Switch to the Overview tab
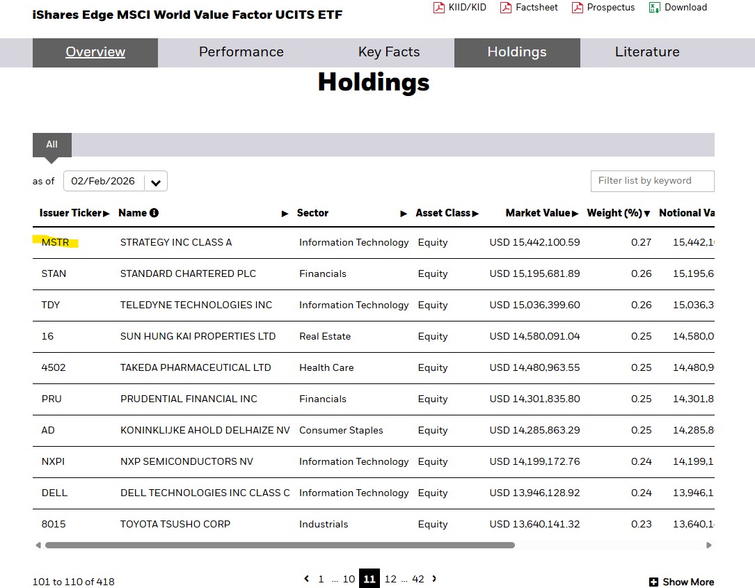Image resolution: width=755 pixels, height=588 pixels. tap(95, 52)
